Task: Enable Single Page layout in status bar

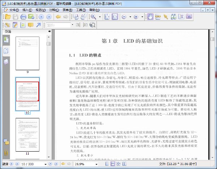Action: (107, 164)
